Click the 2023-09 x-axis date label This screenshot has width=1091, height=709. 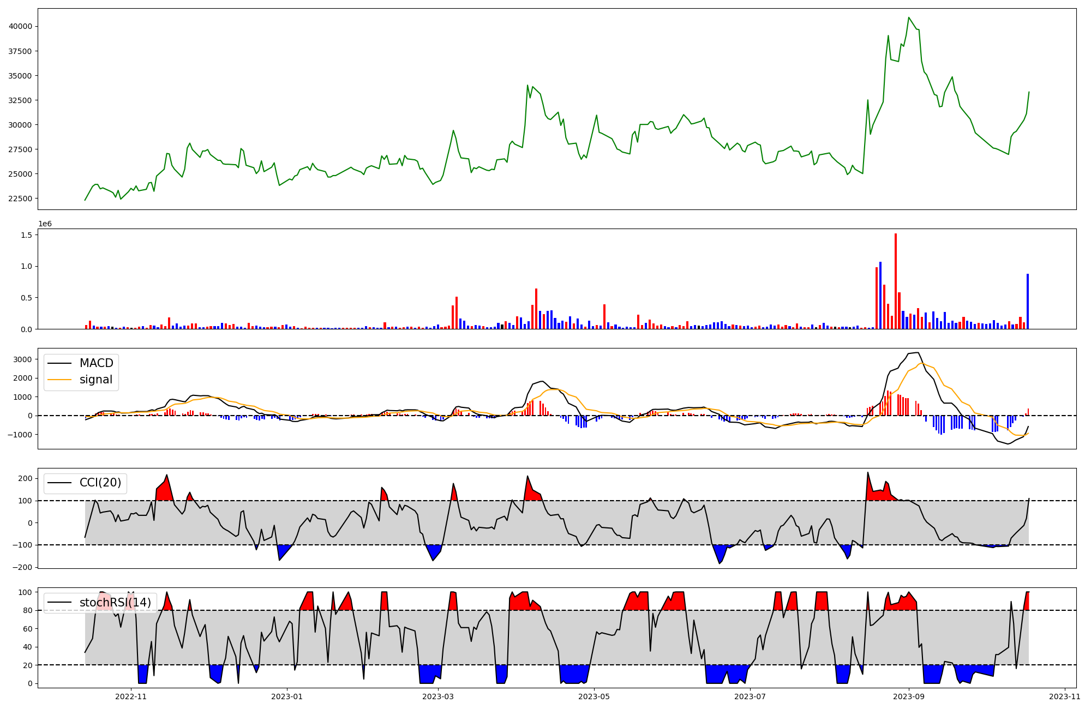pyautogui.click(x=909, y=696)
